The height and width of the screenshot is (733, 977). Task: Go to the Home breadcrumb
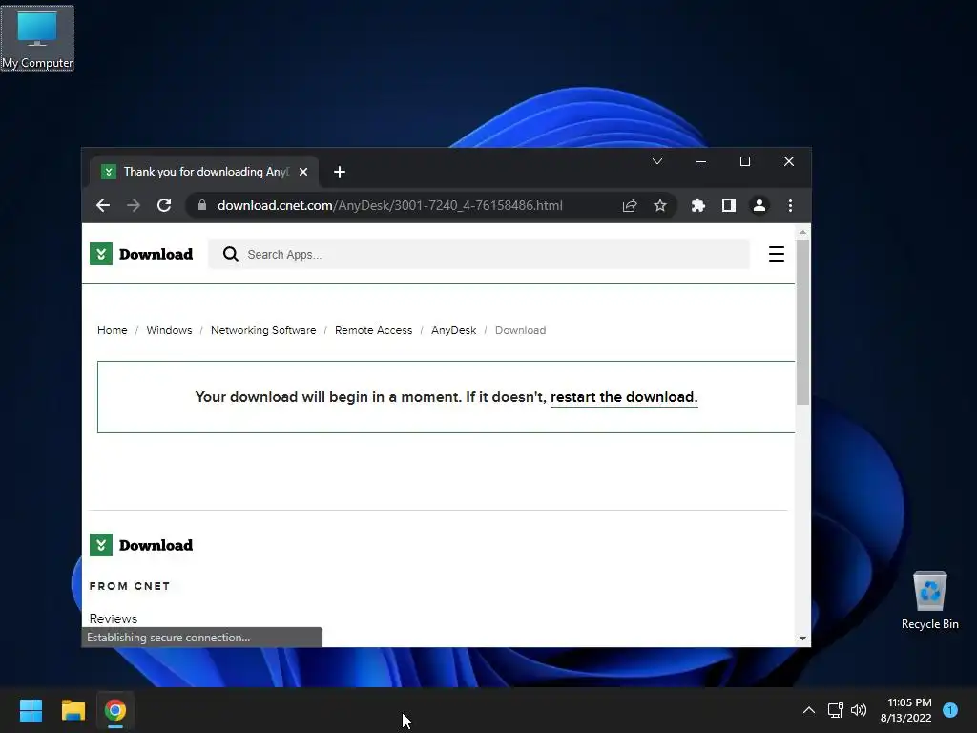point(113,330)
